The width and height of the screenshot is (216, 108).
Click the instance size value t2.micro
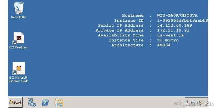point(168,40)
